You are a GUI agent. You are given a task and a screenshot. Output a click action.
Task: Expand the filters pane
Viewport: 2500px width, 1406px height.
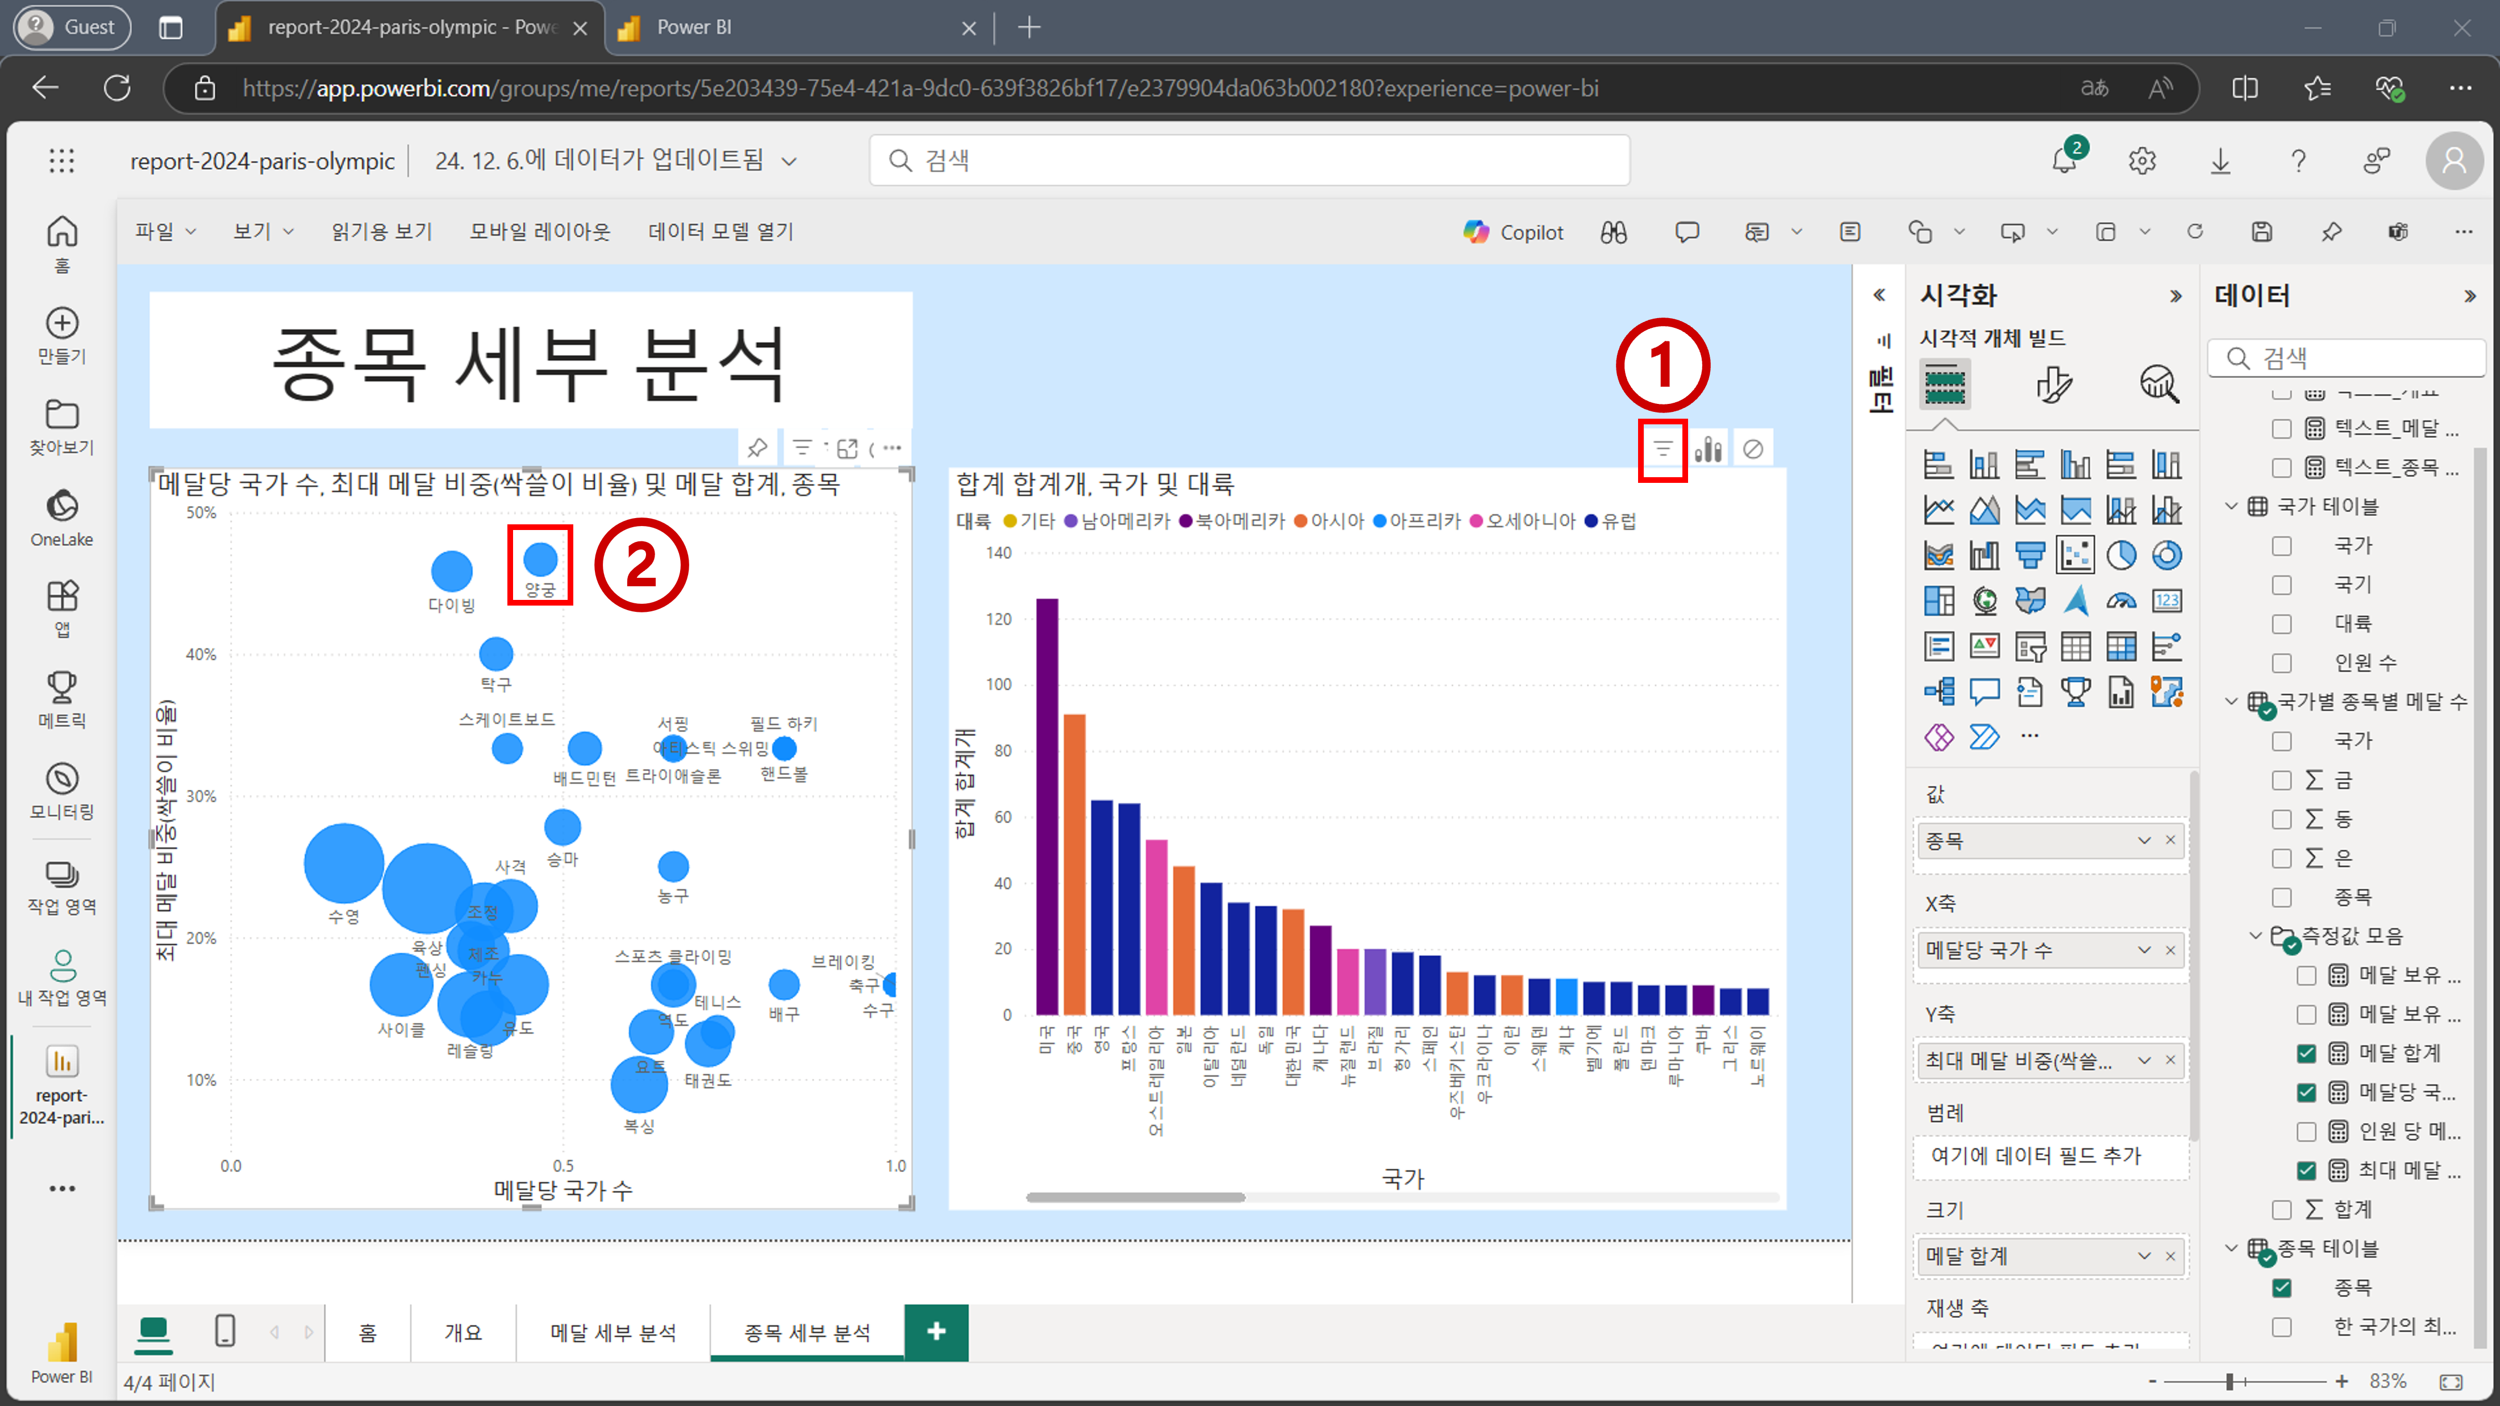click(1880, 295)
